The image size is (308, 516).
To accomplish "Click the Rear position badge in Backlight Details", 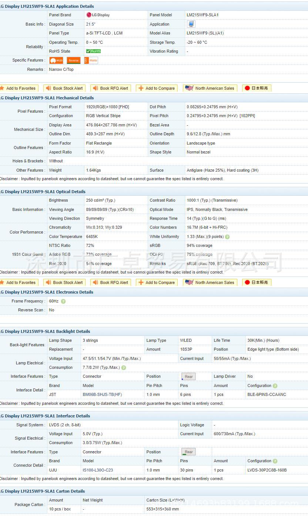I will tap(188, 377).
